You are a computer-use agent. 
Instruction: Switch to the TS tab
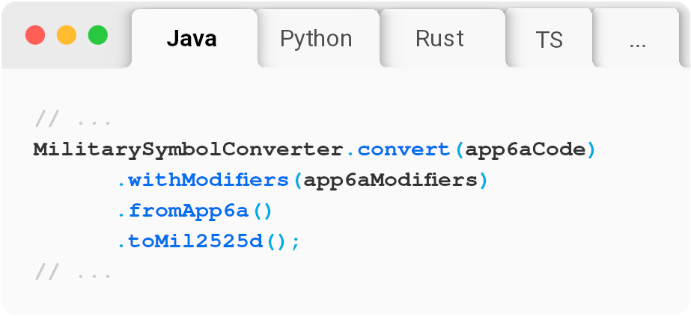click(x=549, y=40)
